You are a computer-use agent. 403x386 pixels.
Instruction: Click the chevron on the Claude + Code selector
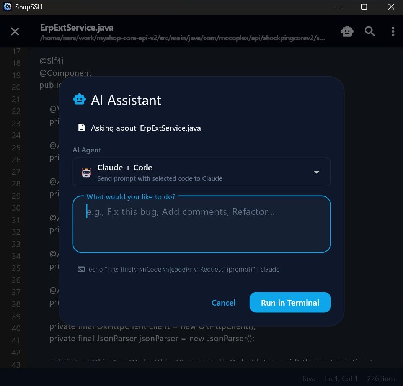317,172
